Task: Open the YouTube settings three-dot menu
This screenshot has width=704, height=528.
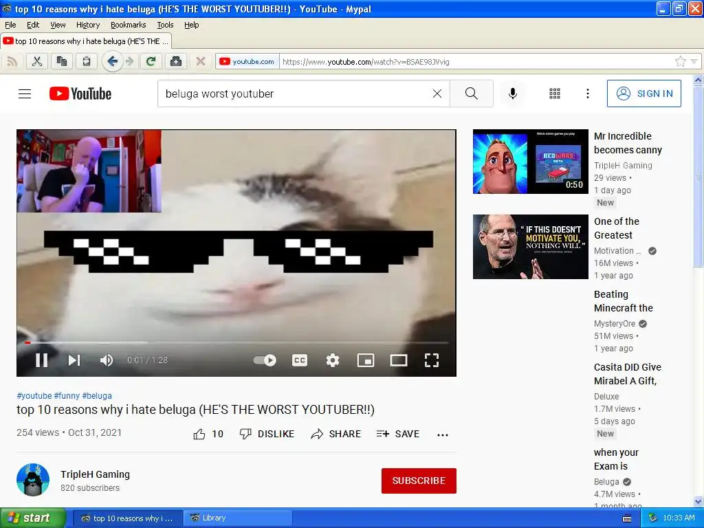Action: [x=587, y=93]
